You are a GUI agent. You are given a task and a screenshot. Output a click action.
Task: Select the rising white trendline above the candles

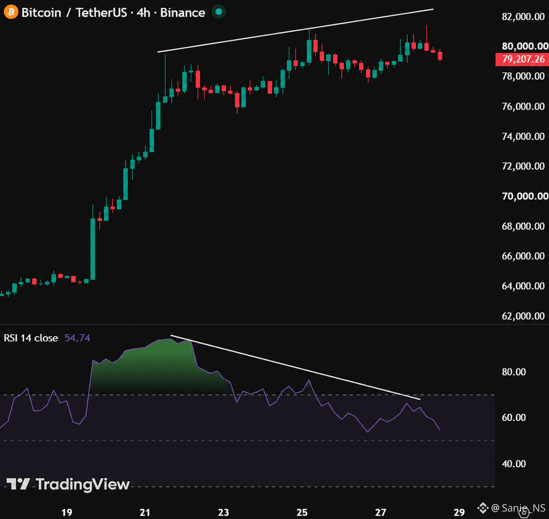click(x=295, y=31)
